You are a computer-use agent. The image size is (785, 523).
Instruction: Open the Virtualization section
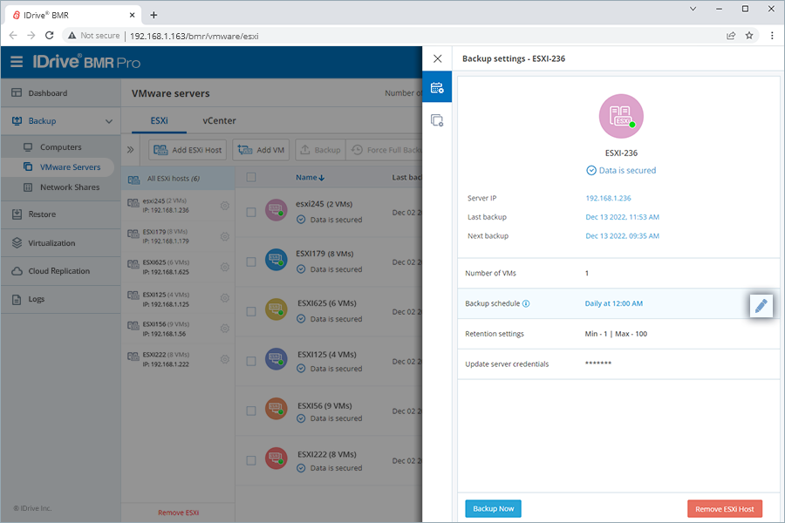(60, 242)
